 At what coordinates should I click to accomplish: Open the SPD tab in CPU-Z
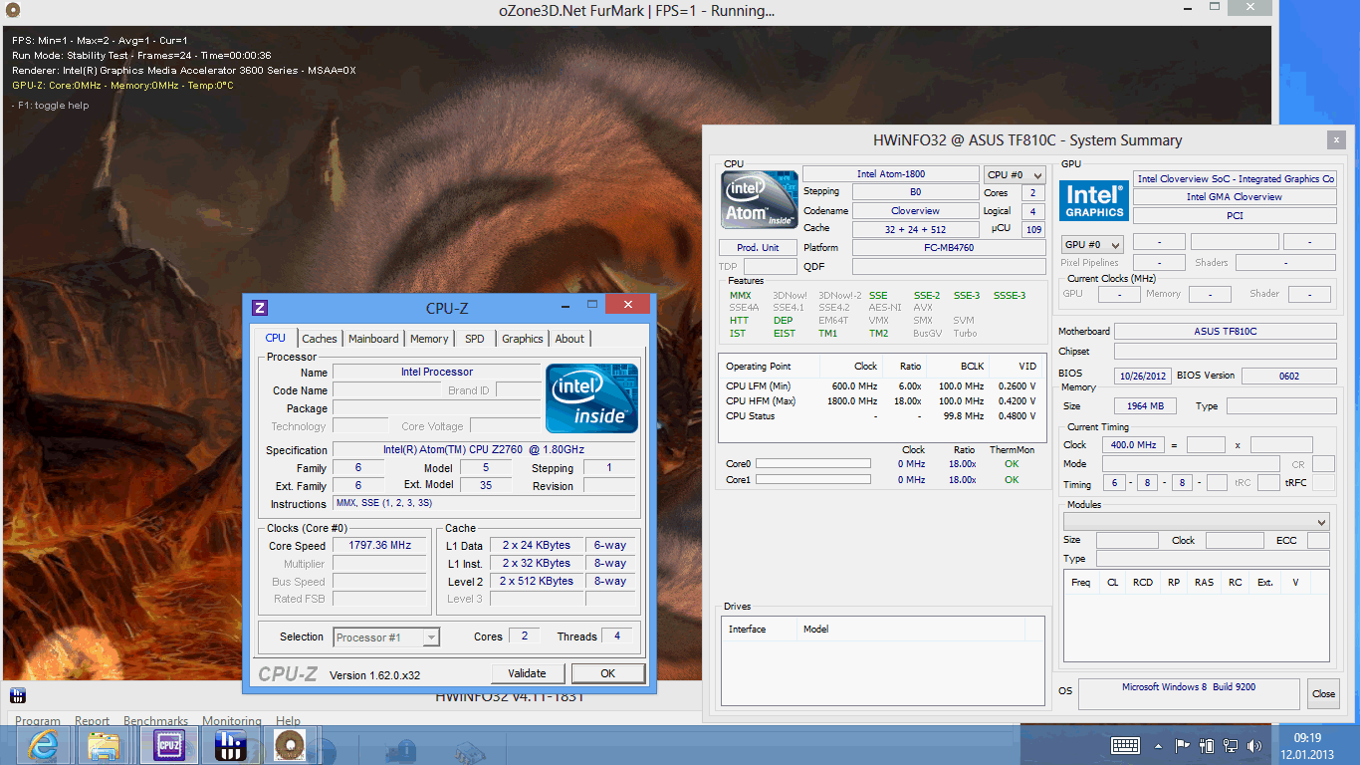(475, 339)
